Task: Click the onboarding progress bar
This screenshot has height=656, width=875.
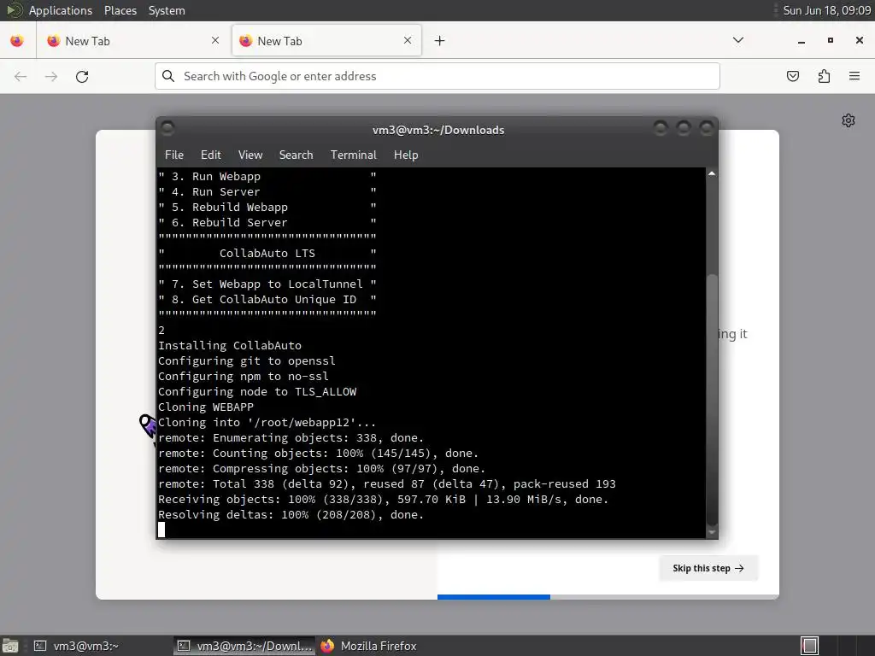Action: [x=608, y=597]
